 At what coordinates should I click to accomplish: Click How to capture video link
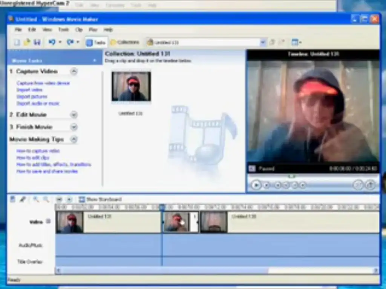point(38,151)
